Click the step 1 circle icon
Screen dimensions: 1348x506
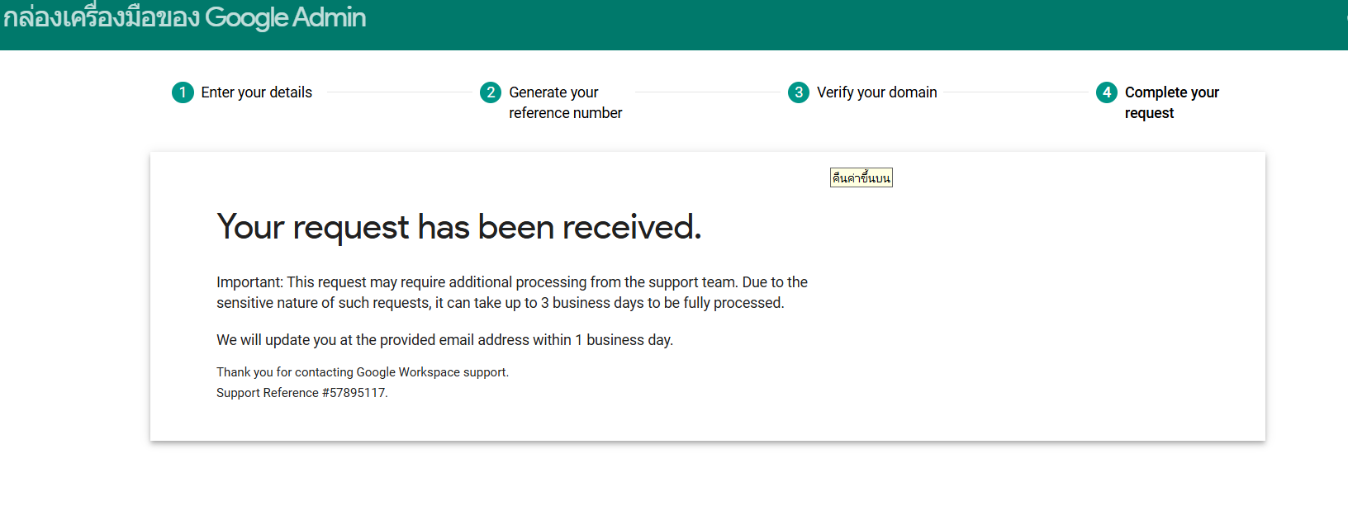pos(183,92)
